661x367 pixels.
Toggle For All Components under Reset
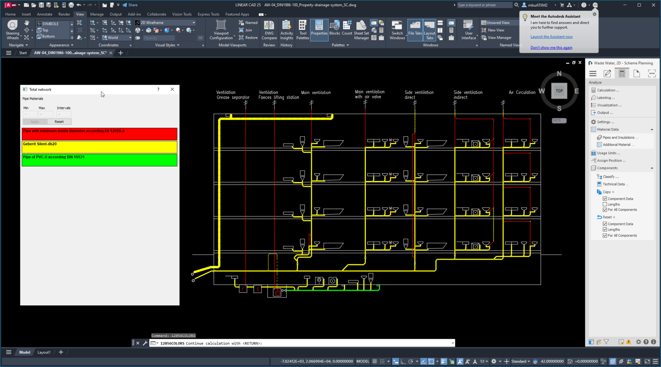(x=605, y=236)
